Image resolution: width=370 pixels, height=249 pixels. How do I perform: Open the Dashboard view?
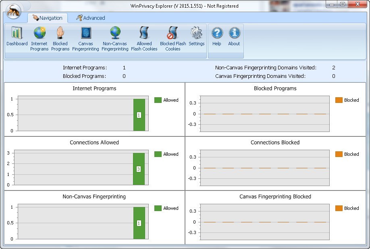(17, 36)
